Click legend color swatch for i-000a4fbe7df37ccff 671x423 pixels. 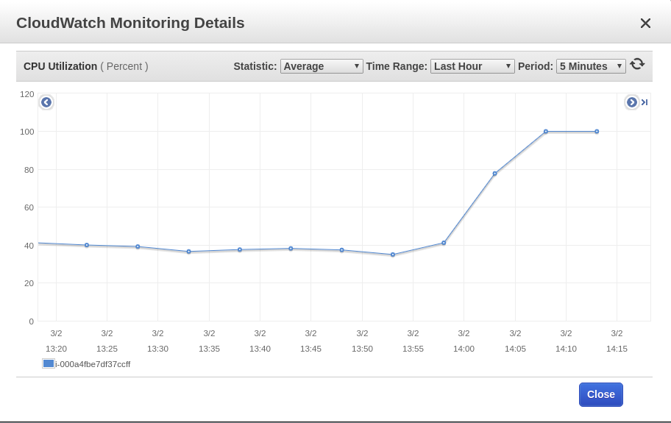49,363
